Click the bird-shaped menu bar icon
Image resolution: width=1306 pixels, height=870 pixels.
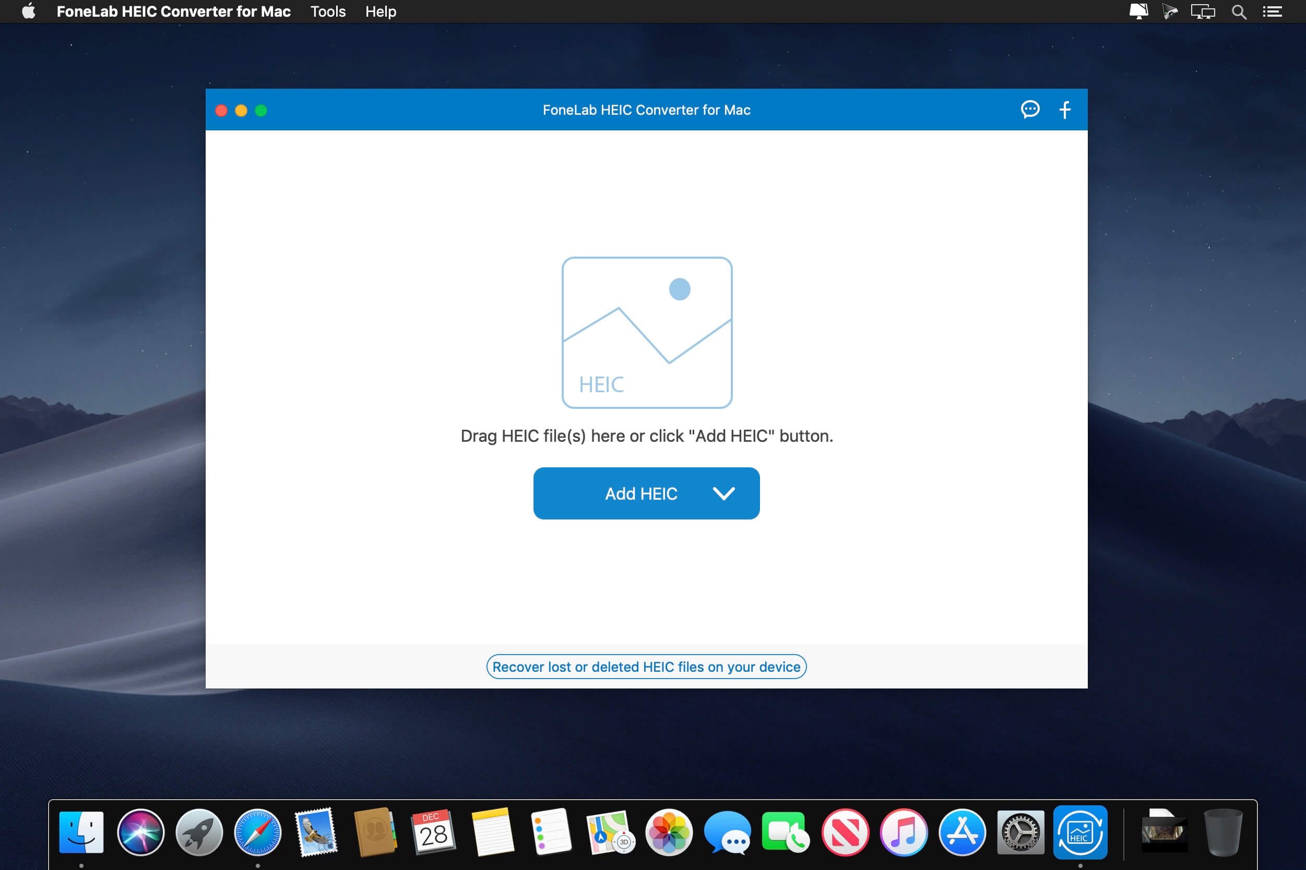pos(1169,11)
